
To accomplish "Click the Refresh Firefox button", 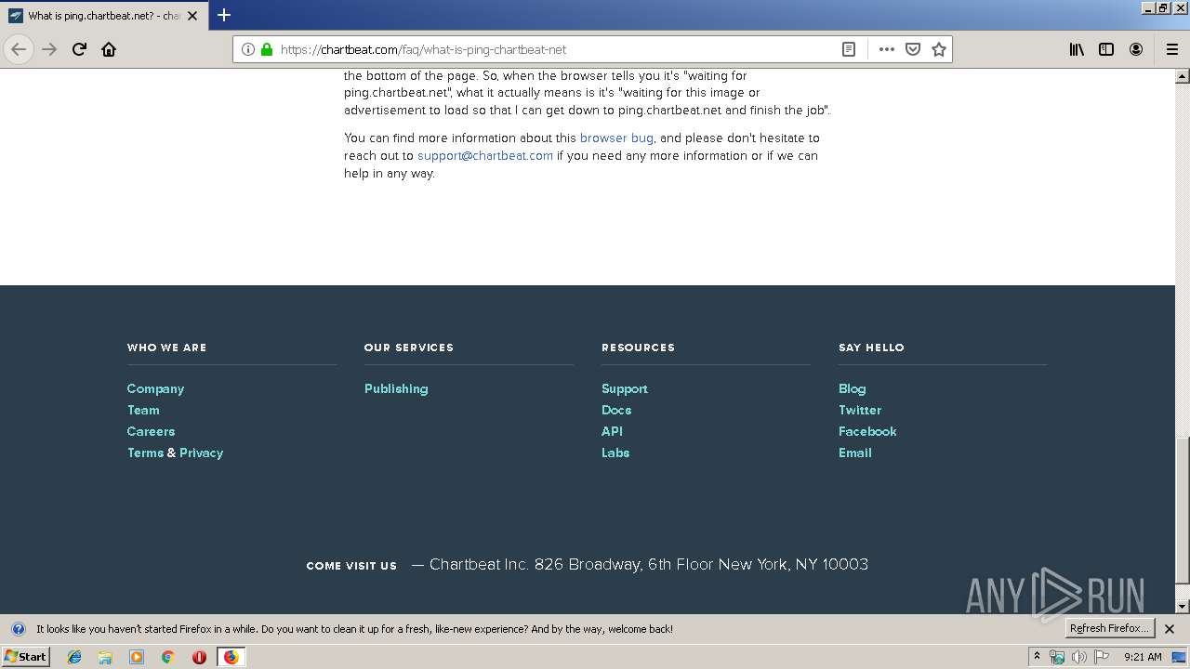I will coord(1109,628).
